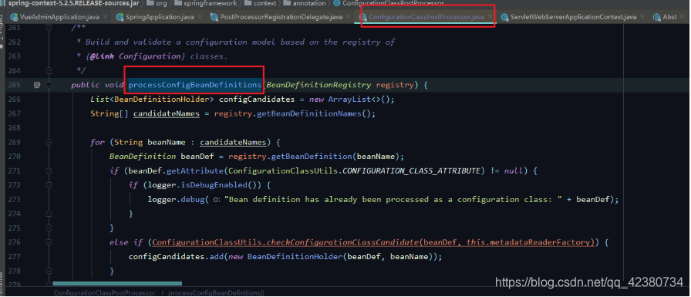This screenshot has height=297, width=691.
Task: Close the ConfigurationClassPostProcessor.java tab
Action: pyautogui.click(x=490, y=17)
